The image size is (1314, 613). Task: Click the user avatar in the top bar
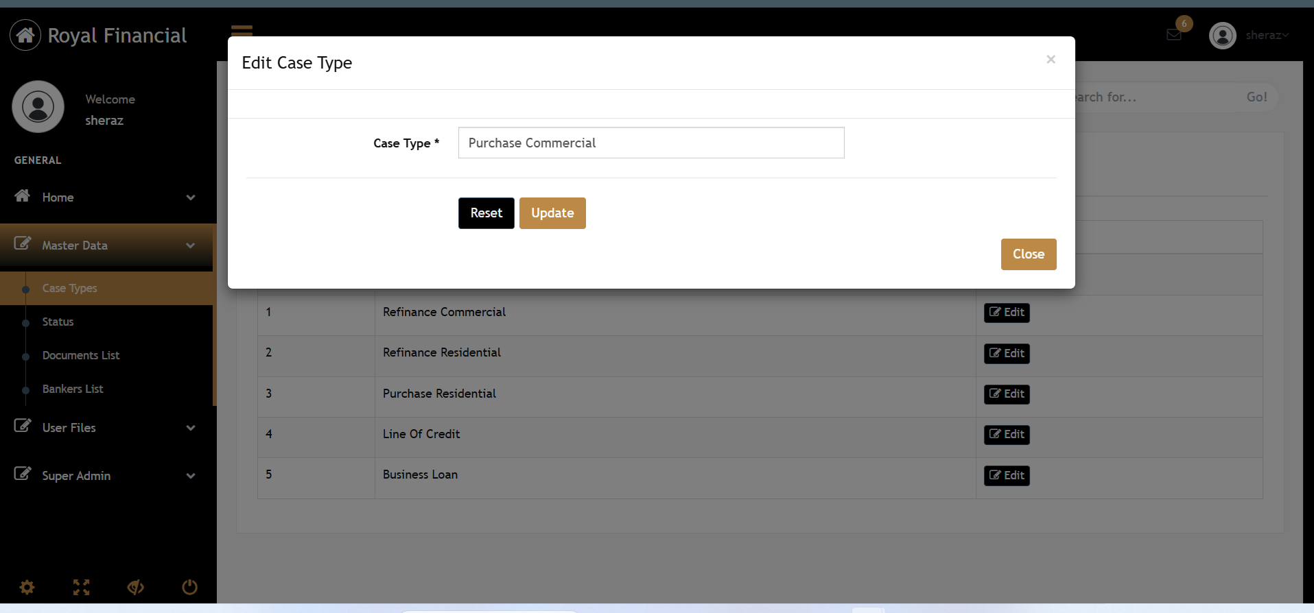pos(1222,36)
